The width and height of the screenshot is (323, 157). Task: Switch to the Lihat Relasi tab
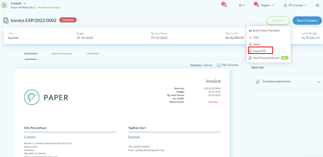click(x=93, y=54)
